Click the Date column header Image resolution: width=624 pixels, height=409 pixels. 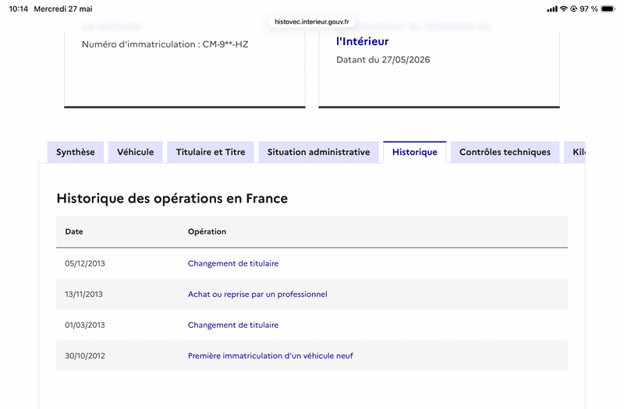(74, 231)
